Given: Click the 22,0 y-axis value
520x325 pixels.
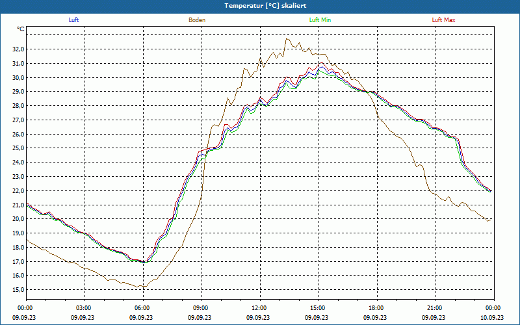Looking at the screenshot, I should coord(18,191).
